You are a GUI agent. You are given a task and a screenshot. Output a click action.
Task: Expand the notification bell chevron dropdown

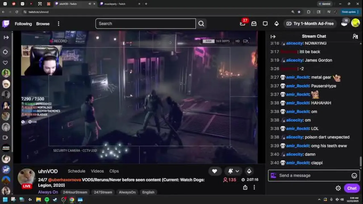237,171
